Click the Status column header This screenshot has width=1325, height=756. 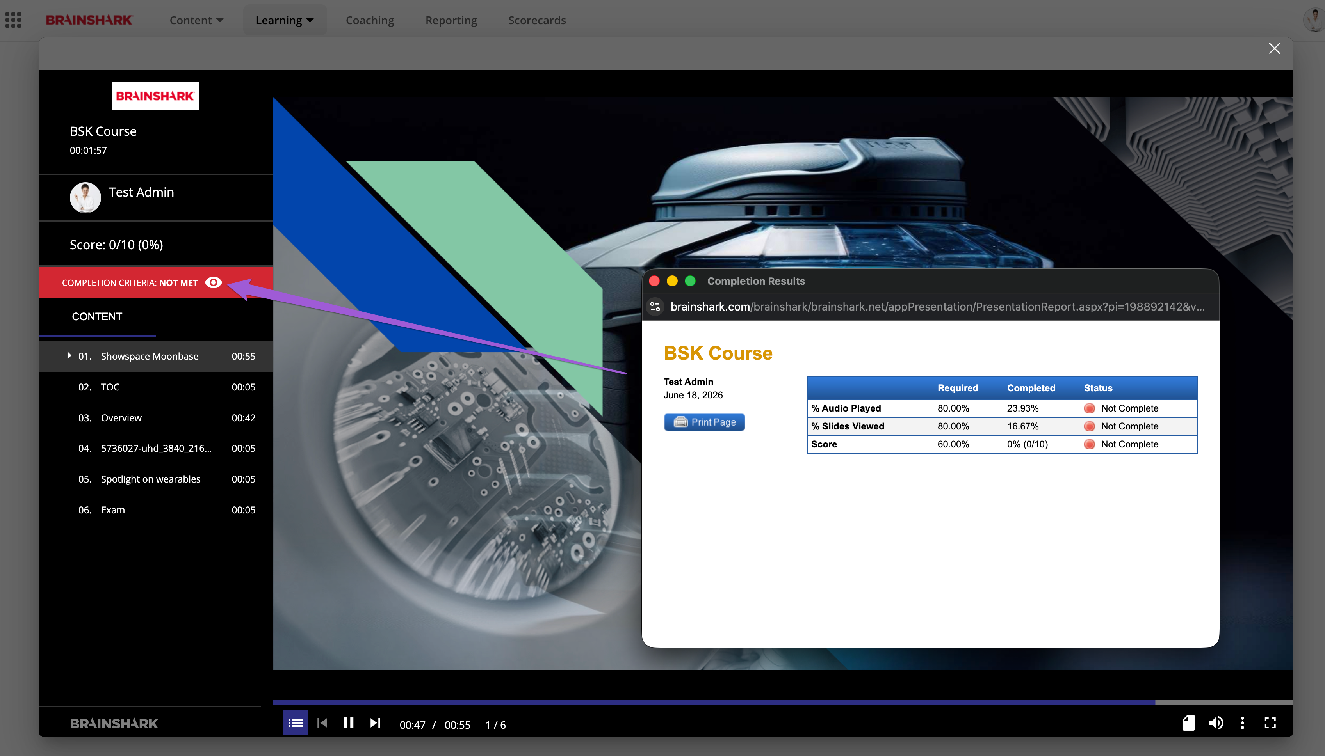point(1098,388)
